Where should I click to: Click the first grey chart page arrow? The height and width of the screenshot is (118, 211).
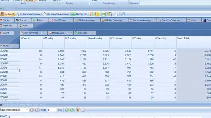[32, 110]
